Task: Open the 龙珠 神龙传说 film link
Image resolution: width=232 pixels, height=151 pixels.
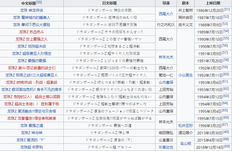Action: (32, 10)
